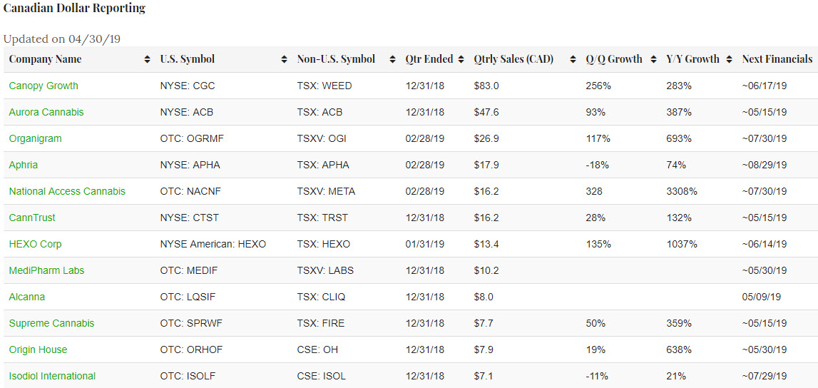Click the Next Financials column header
Viewport: 818px width, 388px height.
pos(777,60)
